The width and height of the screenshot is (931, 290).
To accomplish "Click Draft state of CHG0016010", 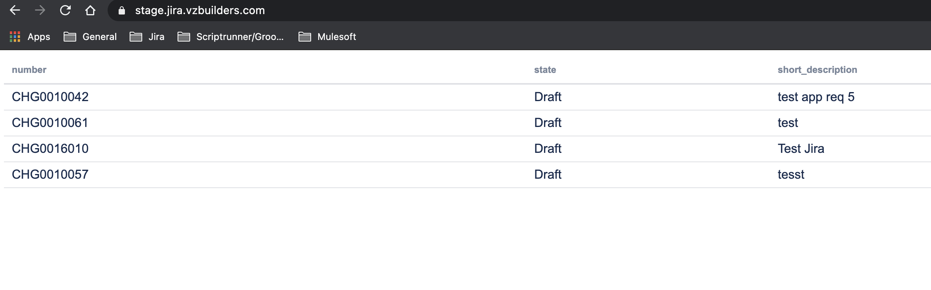I will pyautogui.click(x=548, y=149).
